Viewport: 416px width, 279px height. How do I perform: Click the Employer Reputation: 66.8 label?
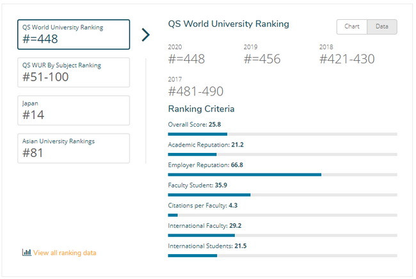click(205, 165)
